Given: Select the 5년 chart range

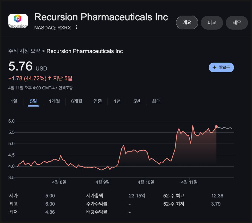Looking at the screenshot, I should 137,101.
